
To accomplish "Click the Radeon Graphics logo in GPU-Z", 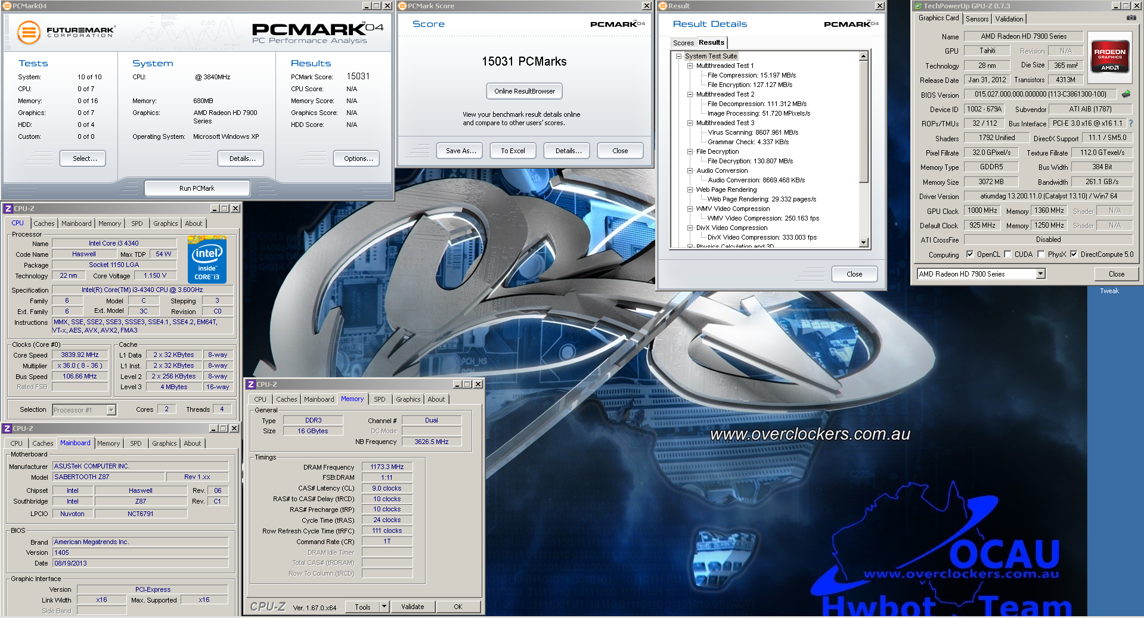I will point(1109,57).
